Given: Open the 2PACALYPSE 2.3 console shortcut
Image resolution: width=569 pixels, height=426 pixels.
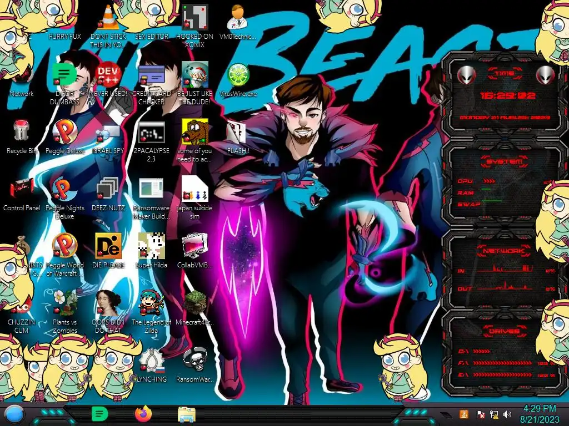Looking at the screenshot, I should 152,132.
